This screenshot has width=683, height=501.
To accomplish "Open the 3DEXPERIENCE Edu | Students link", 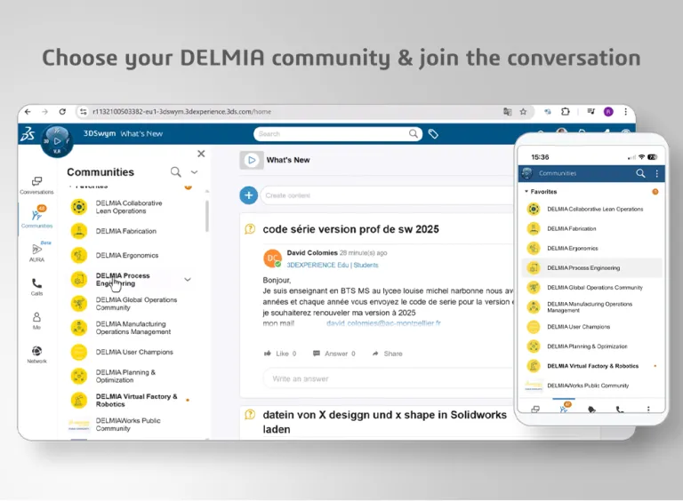I will pos(333,265).
